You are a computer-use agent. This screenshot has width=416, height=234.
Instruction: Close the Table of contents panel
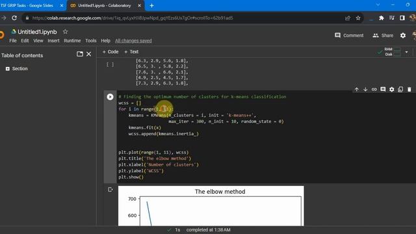click(89, 54)
